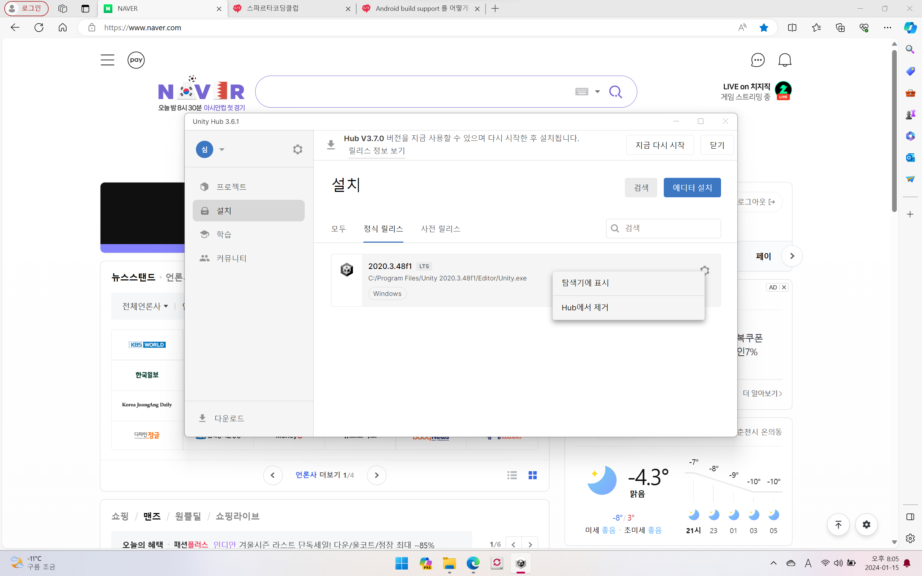This screenshot has width=922, height=576.
Task: Click the Unity editor logo for 2020.3.48f1
Action: click(347, 270)
